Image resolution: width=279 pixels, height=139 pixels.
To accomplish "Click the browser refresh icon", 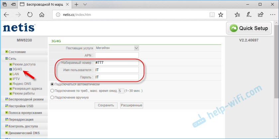I will click(x=30, y=15).
